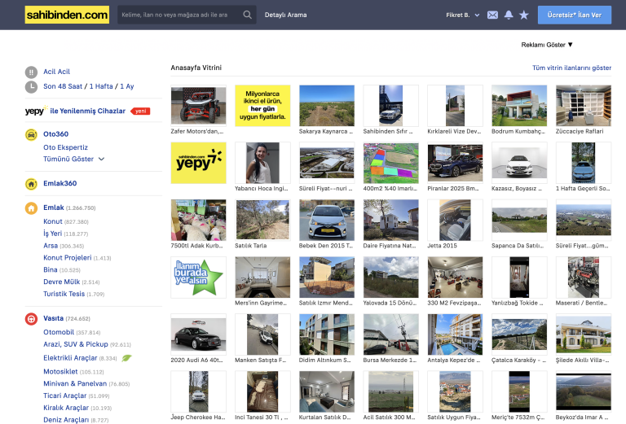Open messages envelope icon

[x=492, y=15]
